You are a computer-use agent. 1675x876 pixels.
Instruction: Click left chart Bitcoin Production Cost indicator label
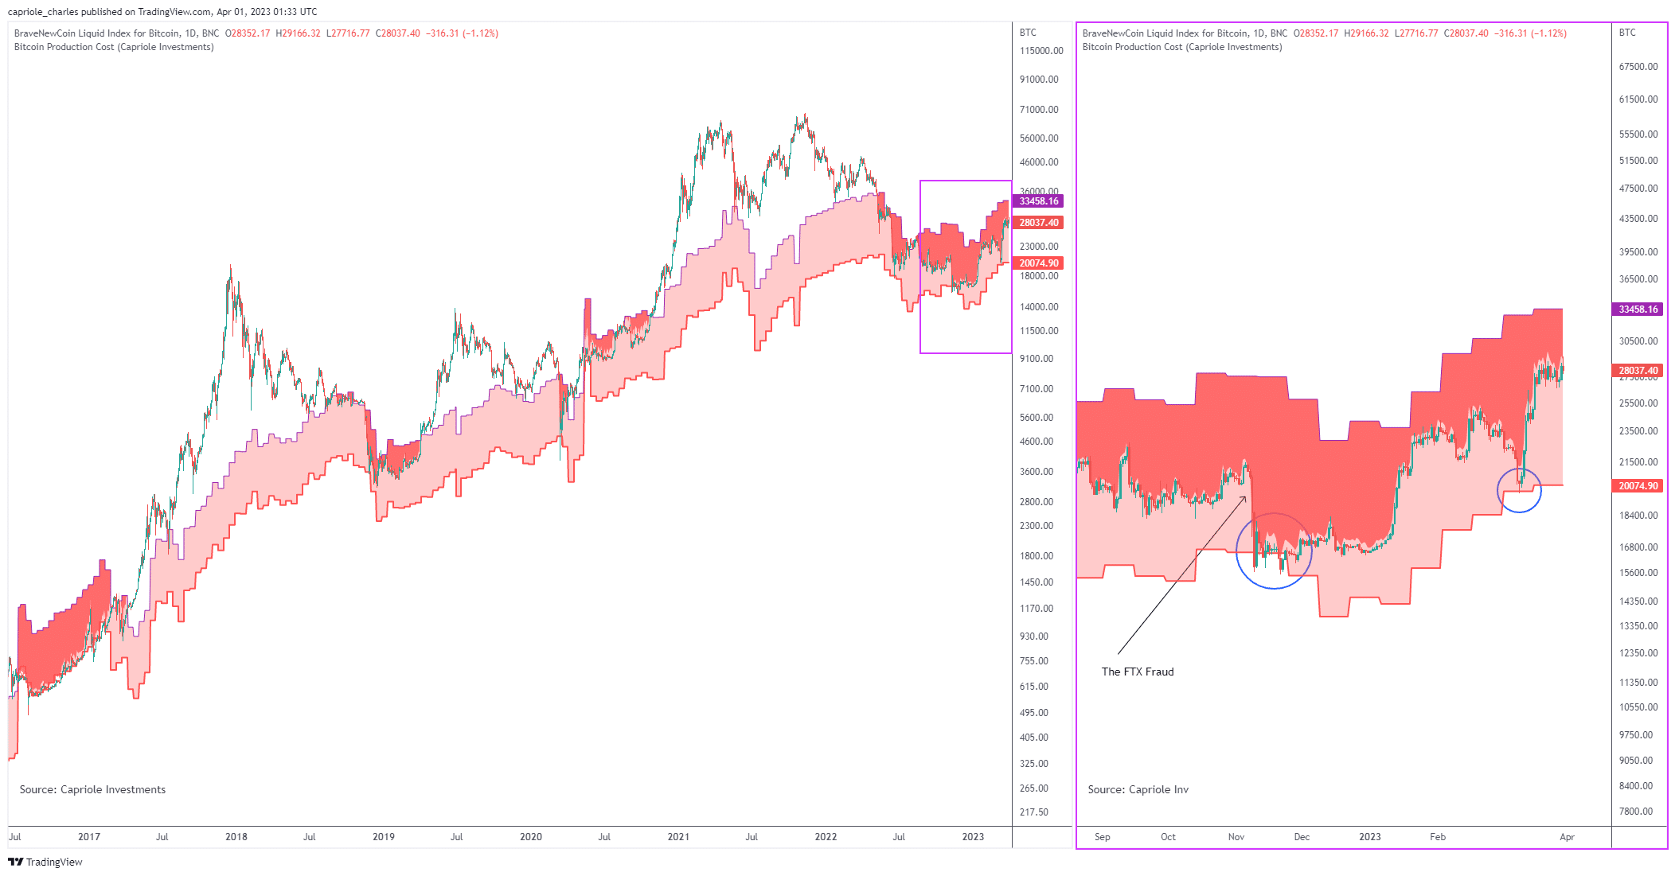[x=114, y=47]
